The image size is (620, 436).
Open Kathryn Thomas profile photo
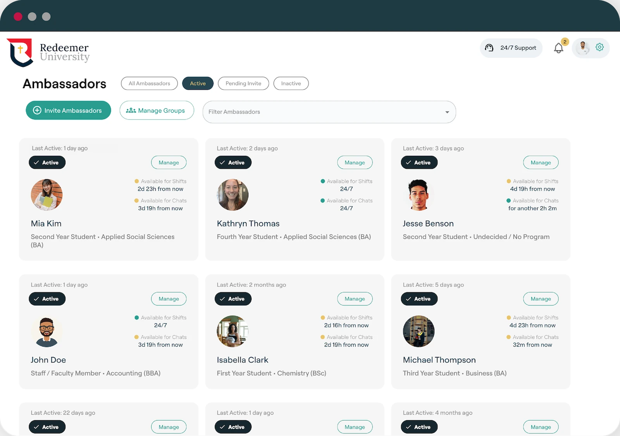pyautogui.click(x=232, y=195)
